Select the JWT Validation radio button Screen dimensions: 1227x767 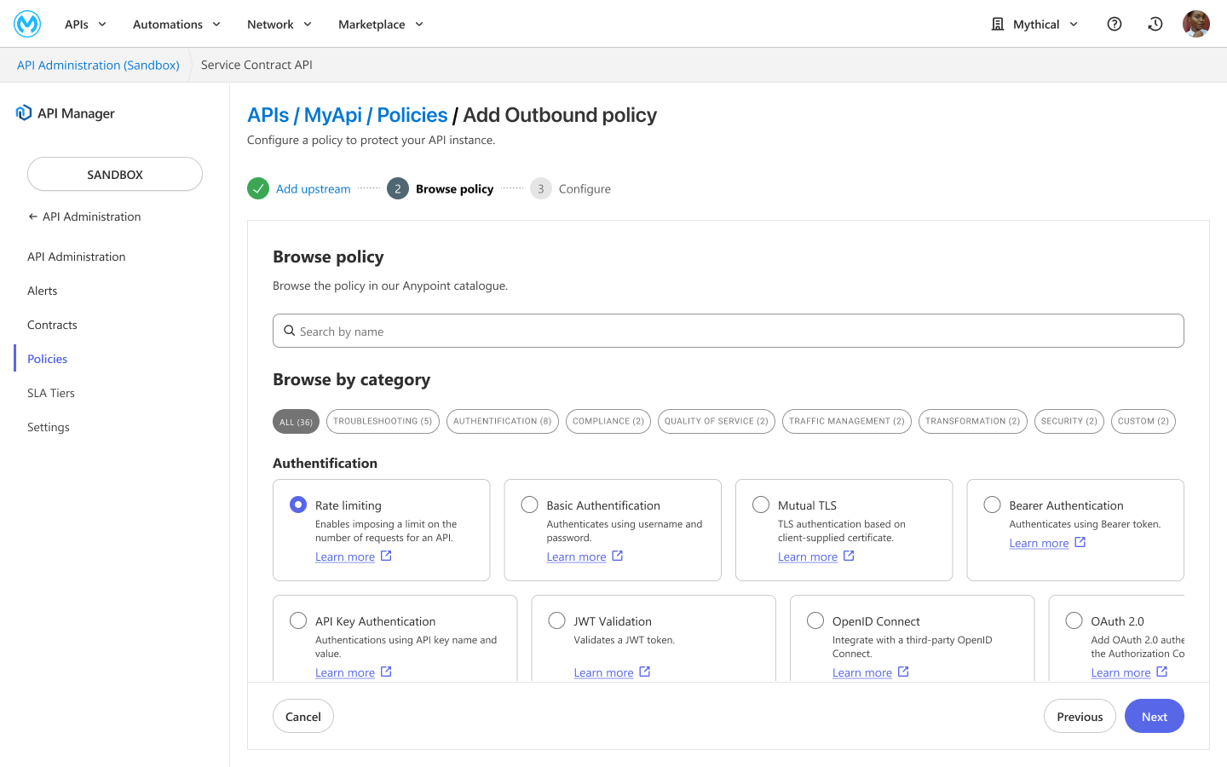point(557,620)
